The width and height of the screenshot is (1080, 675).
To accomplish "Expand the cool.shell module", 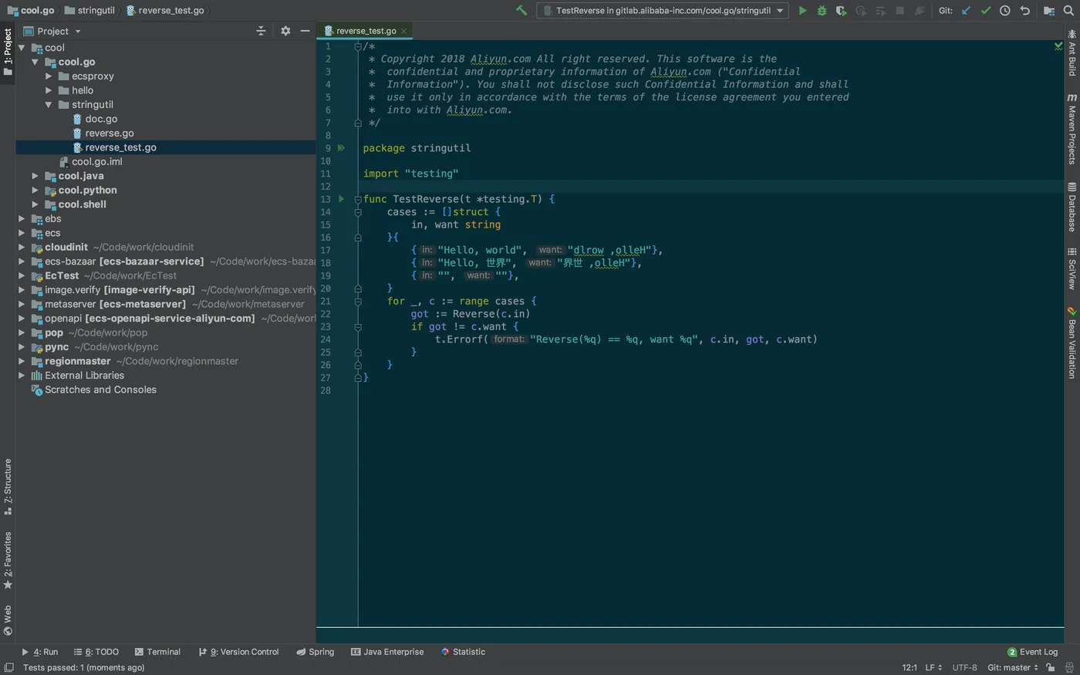I will [x=35, y=204].
